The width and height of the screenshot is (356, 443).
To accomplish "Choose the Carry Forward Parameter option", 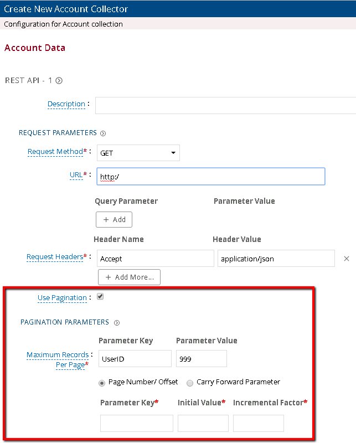I will [x=189, y=383].
